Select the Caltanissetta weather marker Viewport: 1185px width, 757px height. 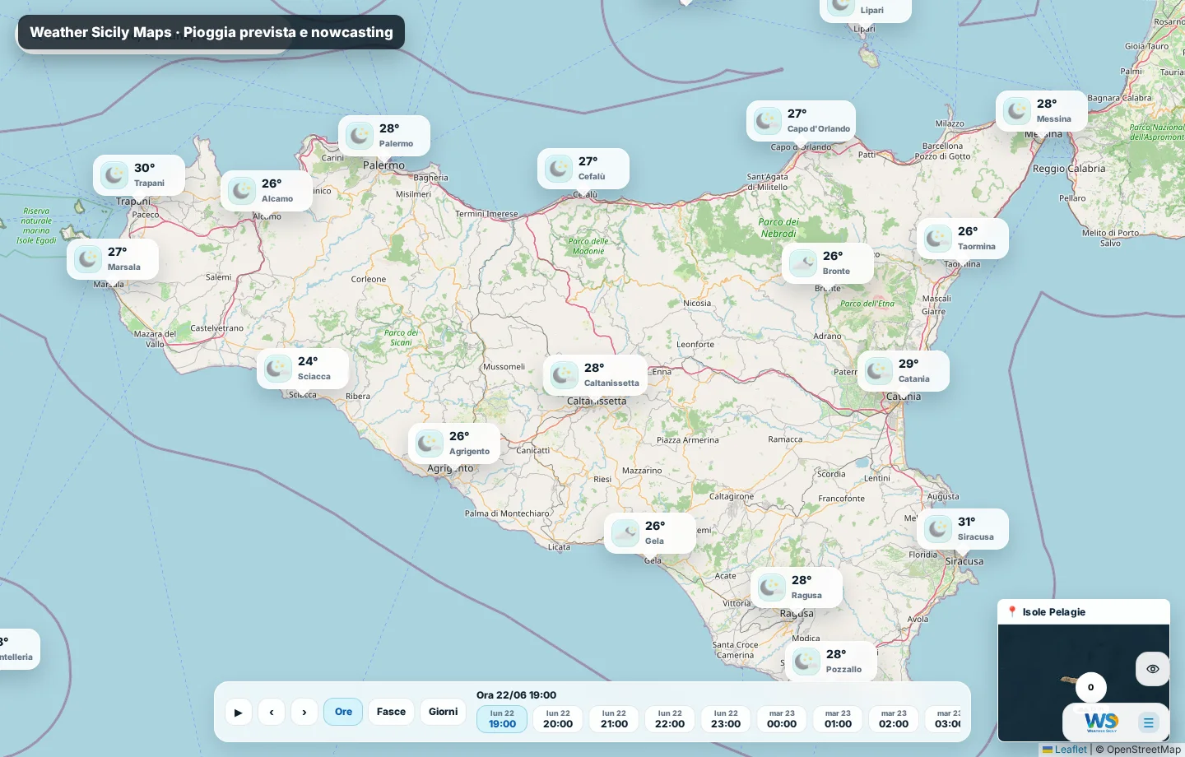point(595,375)
